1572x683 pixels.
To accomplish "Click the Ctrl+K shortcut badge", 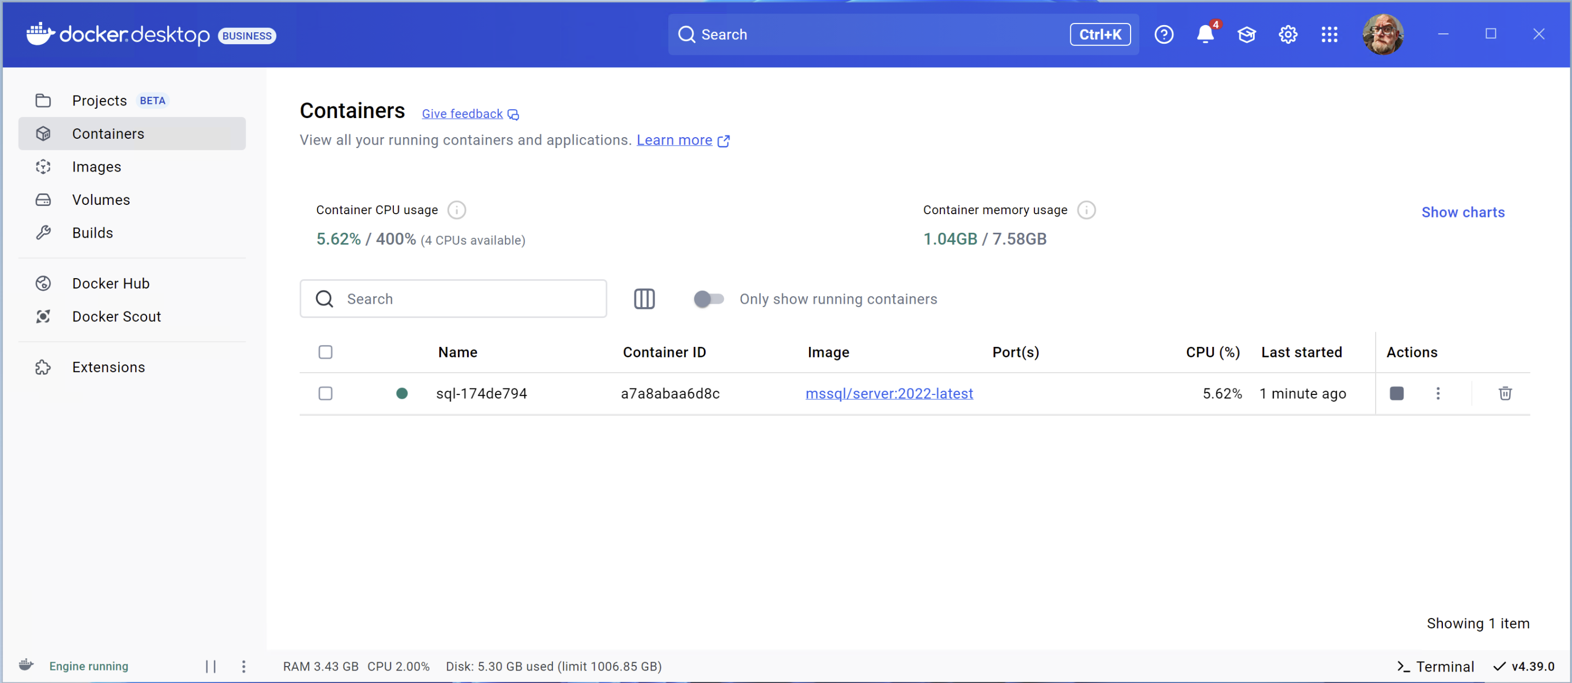I will tap(1099, 34).
